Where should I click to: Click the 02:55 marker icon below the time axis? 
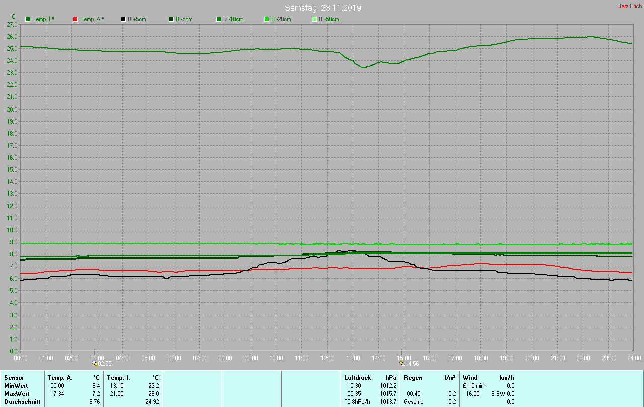click(94, 363)
